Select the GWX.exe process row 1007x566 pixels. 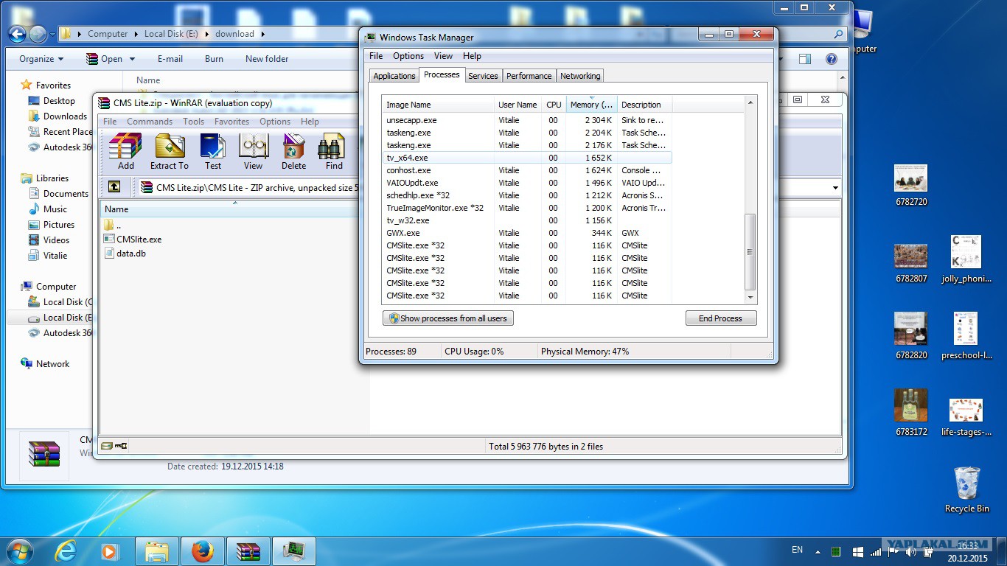(526, 233)
